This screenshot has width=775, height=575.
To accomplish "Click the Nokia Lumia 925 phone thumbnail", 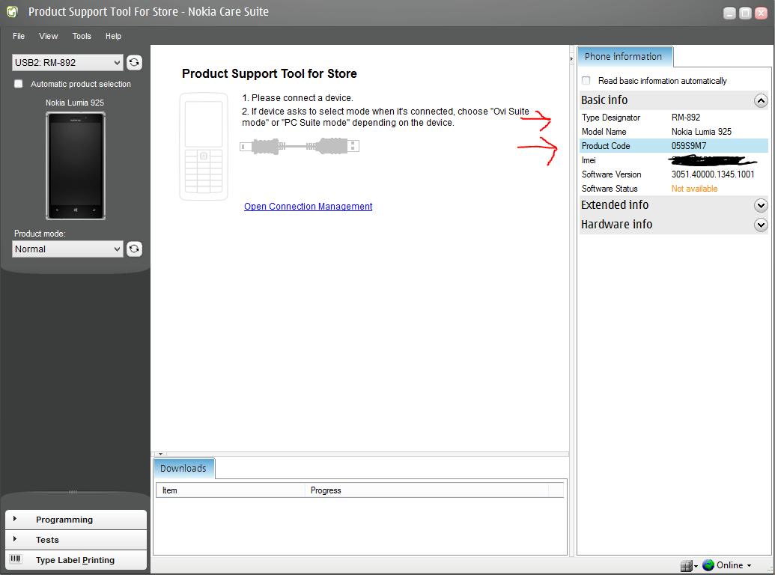I will pyautogui.click(x=76, y=166).
